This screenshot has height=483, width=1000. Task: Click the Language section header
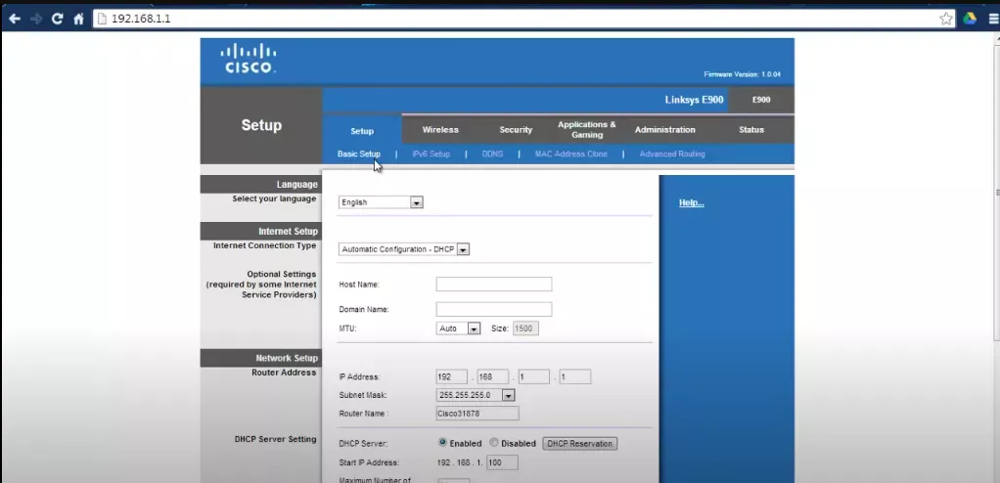tap(261, 184)
